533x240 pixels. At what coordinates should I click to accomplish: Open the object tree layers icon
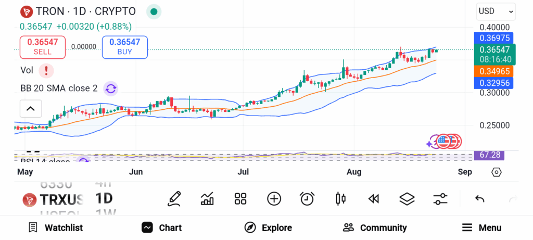click(407, 198)
